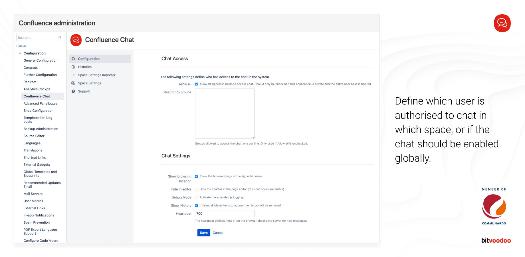Click the Restrict to groups resize handle

tap(253, 137)
